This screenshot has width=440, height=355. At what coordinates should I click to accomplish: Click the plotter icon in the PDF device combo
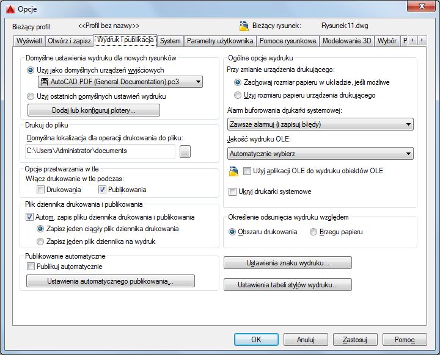point(45,82)
